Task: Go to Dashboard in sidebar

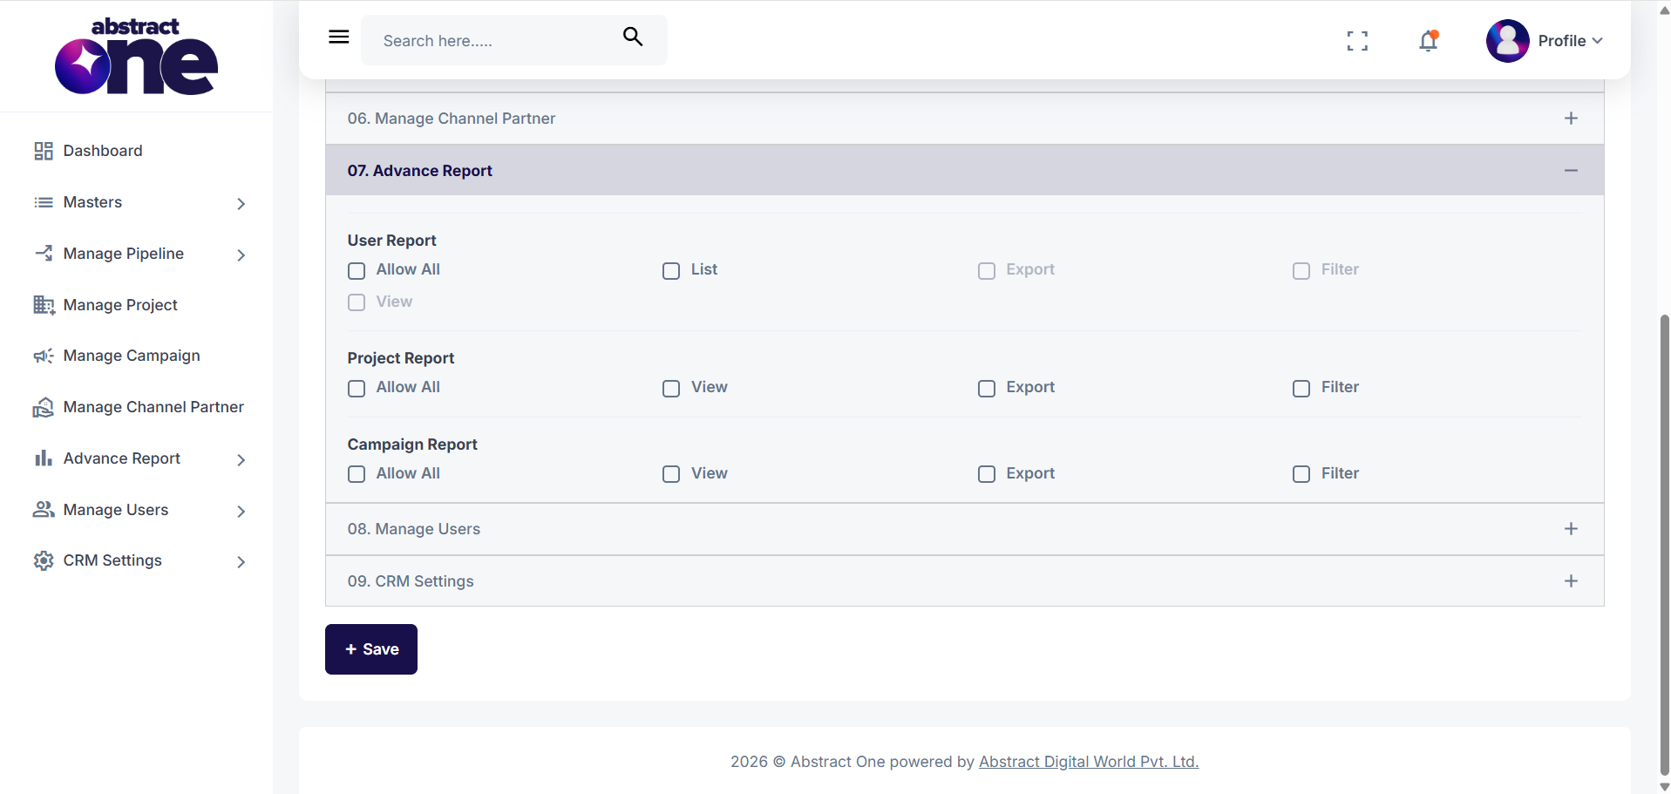Action: point(103,151)
